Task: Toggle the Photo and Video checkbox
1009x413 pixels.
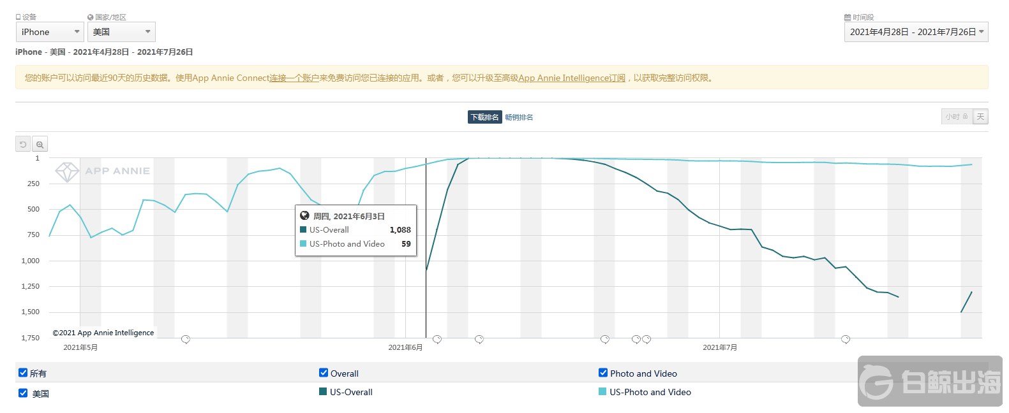Action: (x=603, y=373)
